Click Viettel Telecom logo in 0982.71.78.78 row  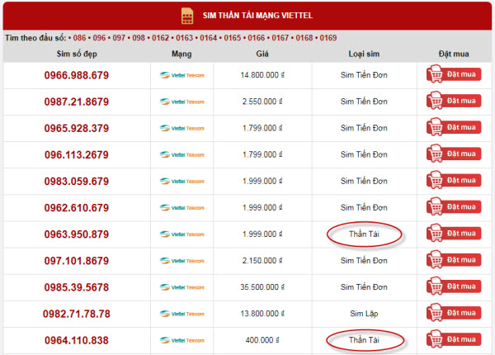pos(181,315)
